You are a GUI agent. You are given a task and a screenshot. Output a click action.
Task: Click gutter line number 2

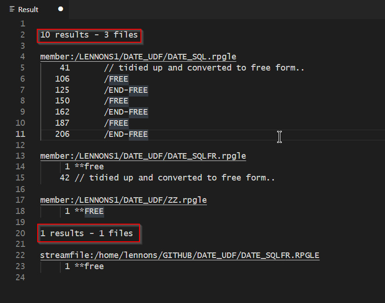point(22,35)
